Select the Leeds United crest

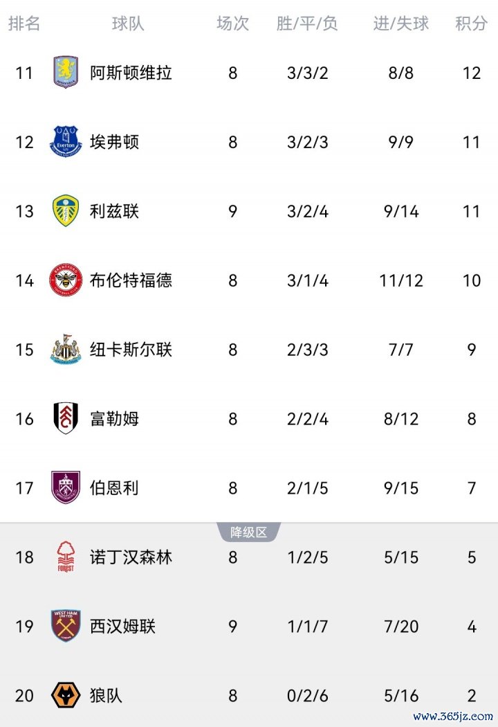(66, 211)
